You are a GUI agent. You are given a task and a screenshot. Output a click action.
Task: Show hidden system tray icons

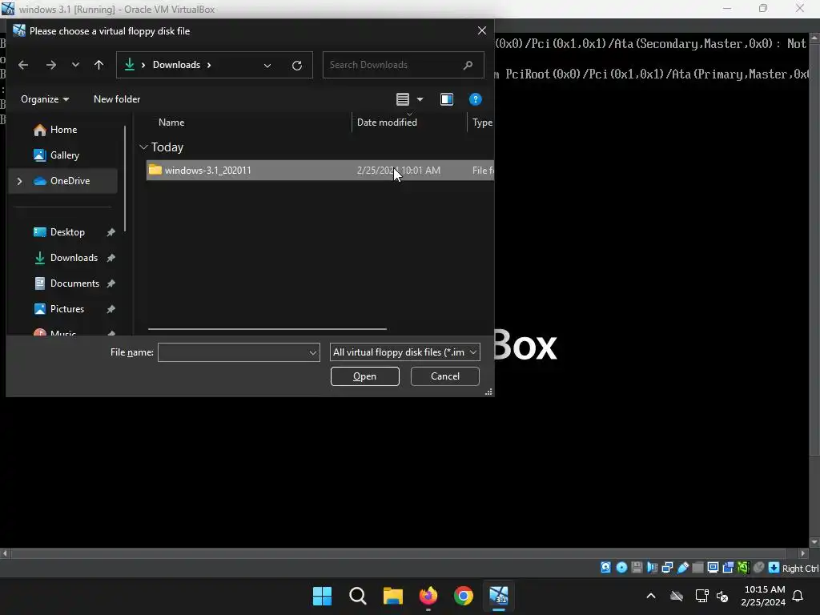(x=651, y=596)
